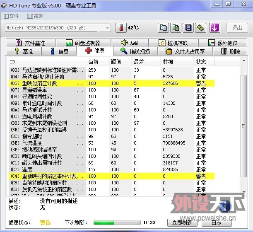Click the list scrollbar thumb
The height and width of the screenshot is (232, 253).
(x=243, y=126)
